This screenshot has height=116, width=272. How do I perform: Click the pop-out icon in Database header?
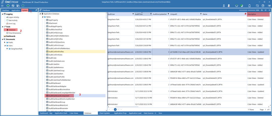[266, 10]
